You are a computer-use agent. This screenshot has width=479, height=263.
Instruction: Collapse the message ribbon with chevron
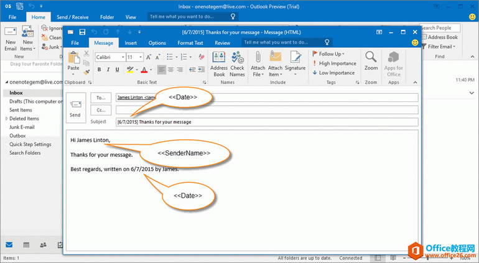click(x=415, y=82)
